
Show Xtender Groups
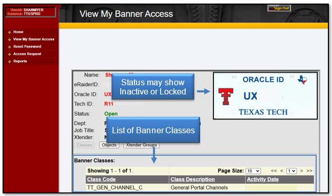point(141,145)
